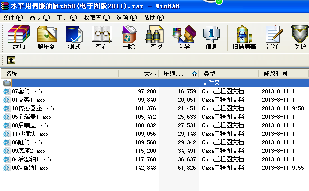309x191 pixels.
Task: Click the size value 97,280
Action: [x=147, y=91]
